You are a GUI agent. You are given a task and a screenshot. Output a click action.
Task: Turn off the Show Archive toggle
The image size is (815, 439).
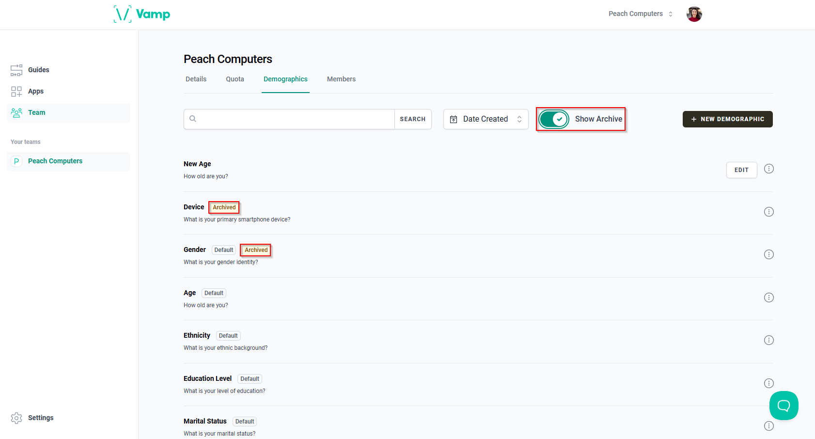[554, 119]
